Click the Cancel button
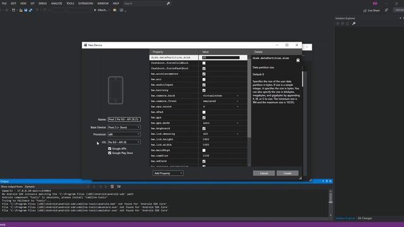The width and height of the screenshot is (404, 227). (264, 173)
